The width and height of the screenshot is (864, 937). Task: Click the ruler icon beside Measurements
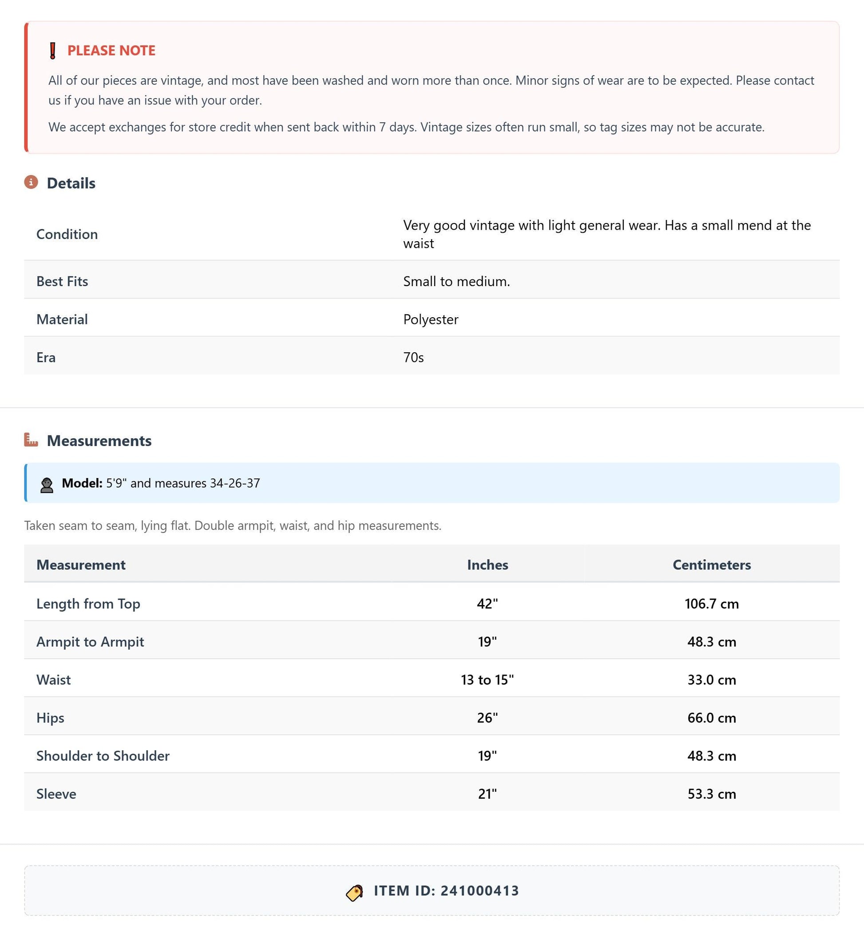(31, 440)
